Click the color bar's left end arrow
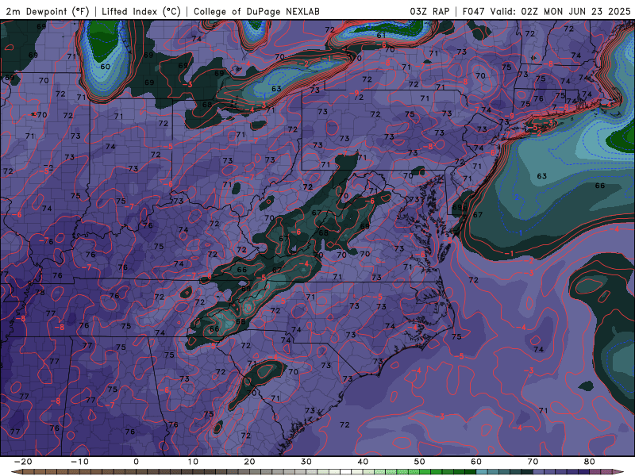This screenshot has width=635, height=476. 16,472
